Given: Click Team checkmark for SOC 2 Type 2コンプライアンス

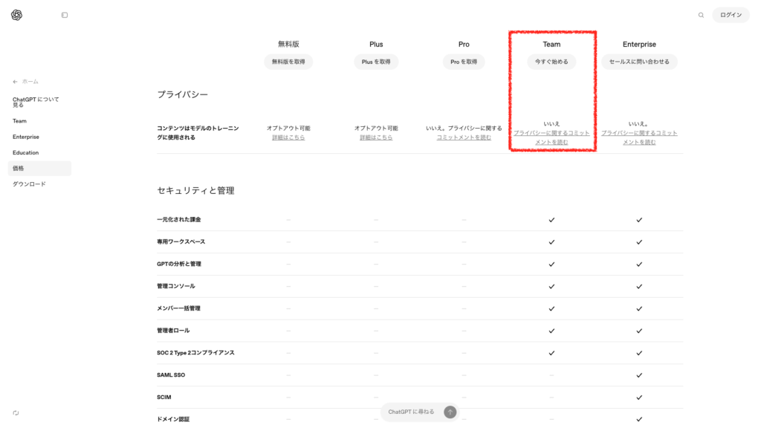Looking at the screenshot, I should pyautogui.click(x=551, y=353).
